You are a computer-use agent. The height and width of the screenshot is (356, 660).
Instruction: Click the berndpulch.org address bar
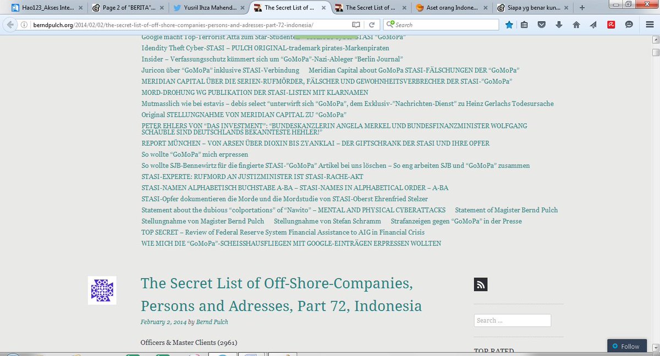(190, 25)
